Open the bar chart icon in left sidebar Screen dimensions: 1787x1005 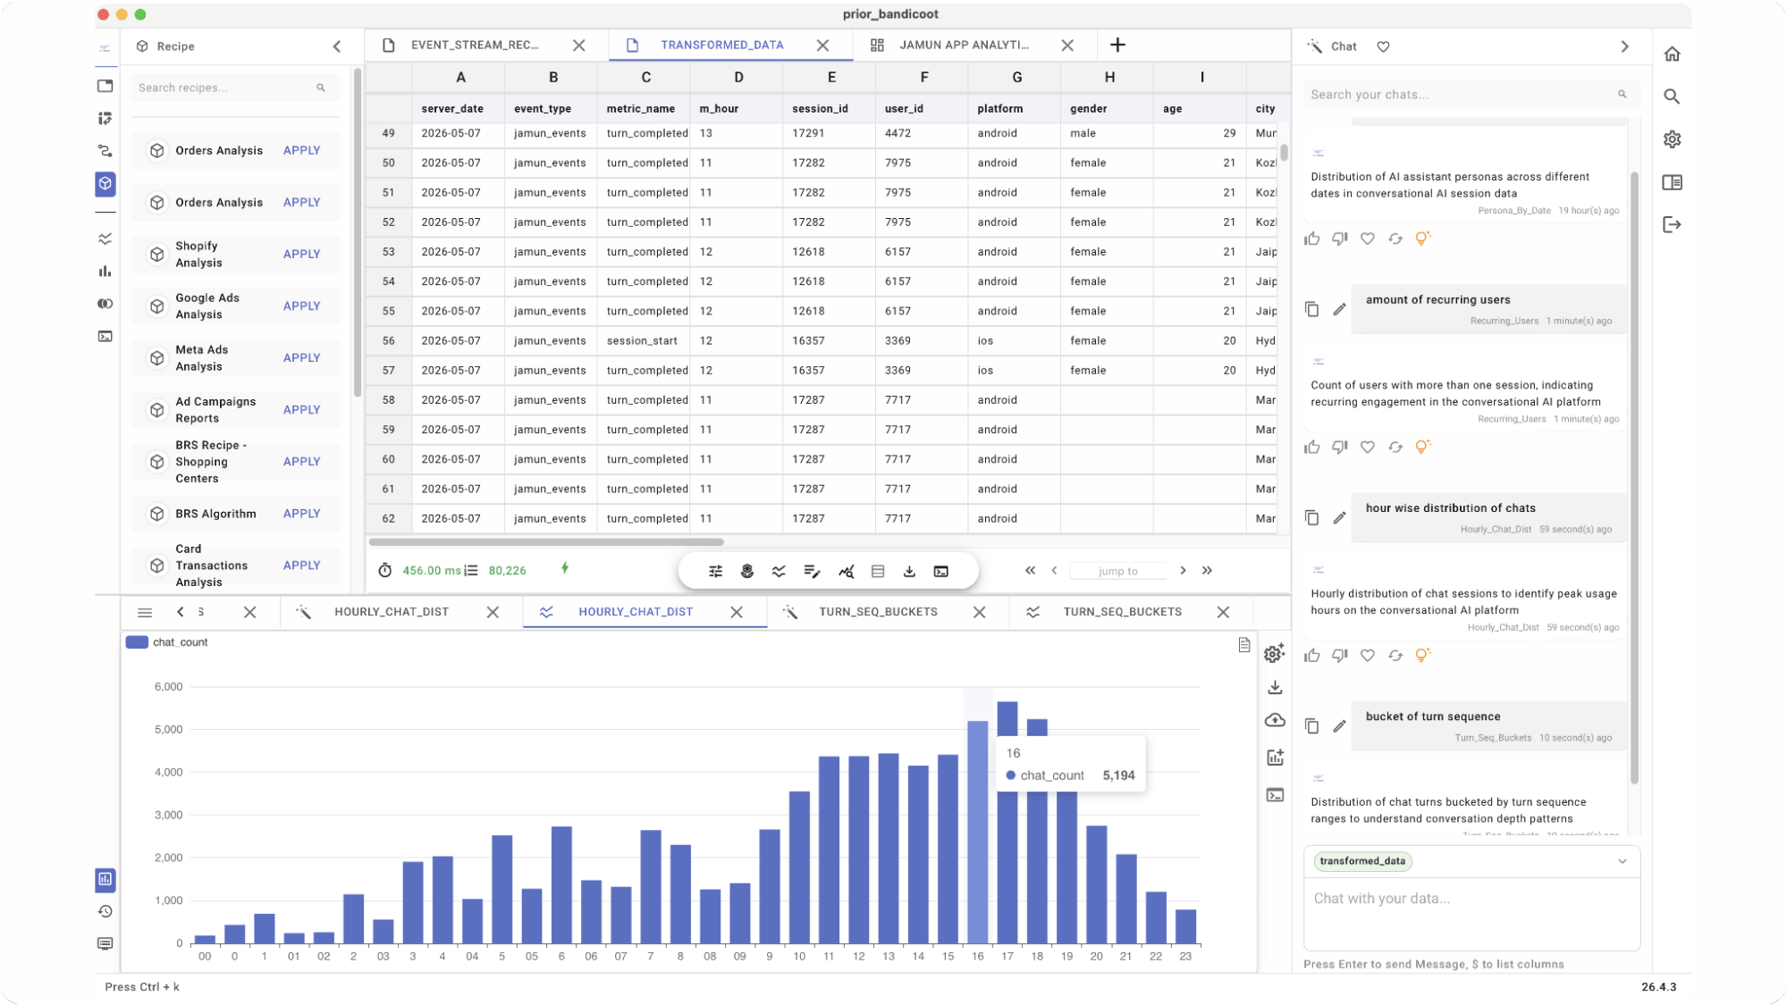105,272
